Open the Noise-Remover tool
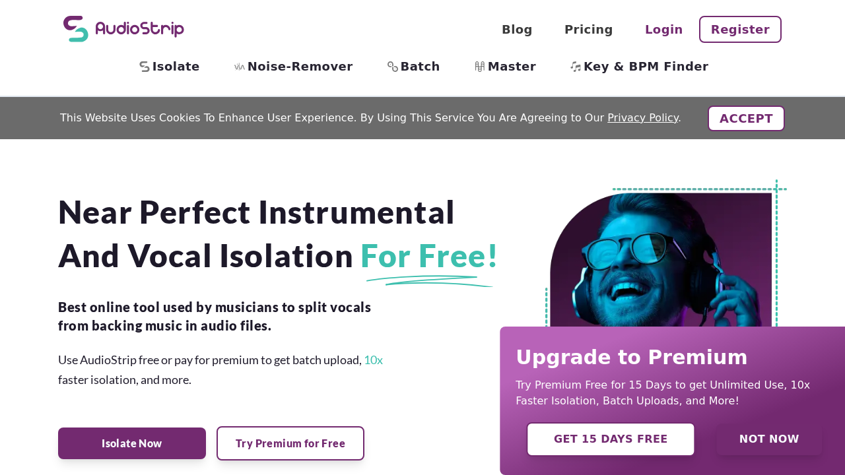Viewport: 845px width, 475px height. 300,67
